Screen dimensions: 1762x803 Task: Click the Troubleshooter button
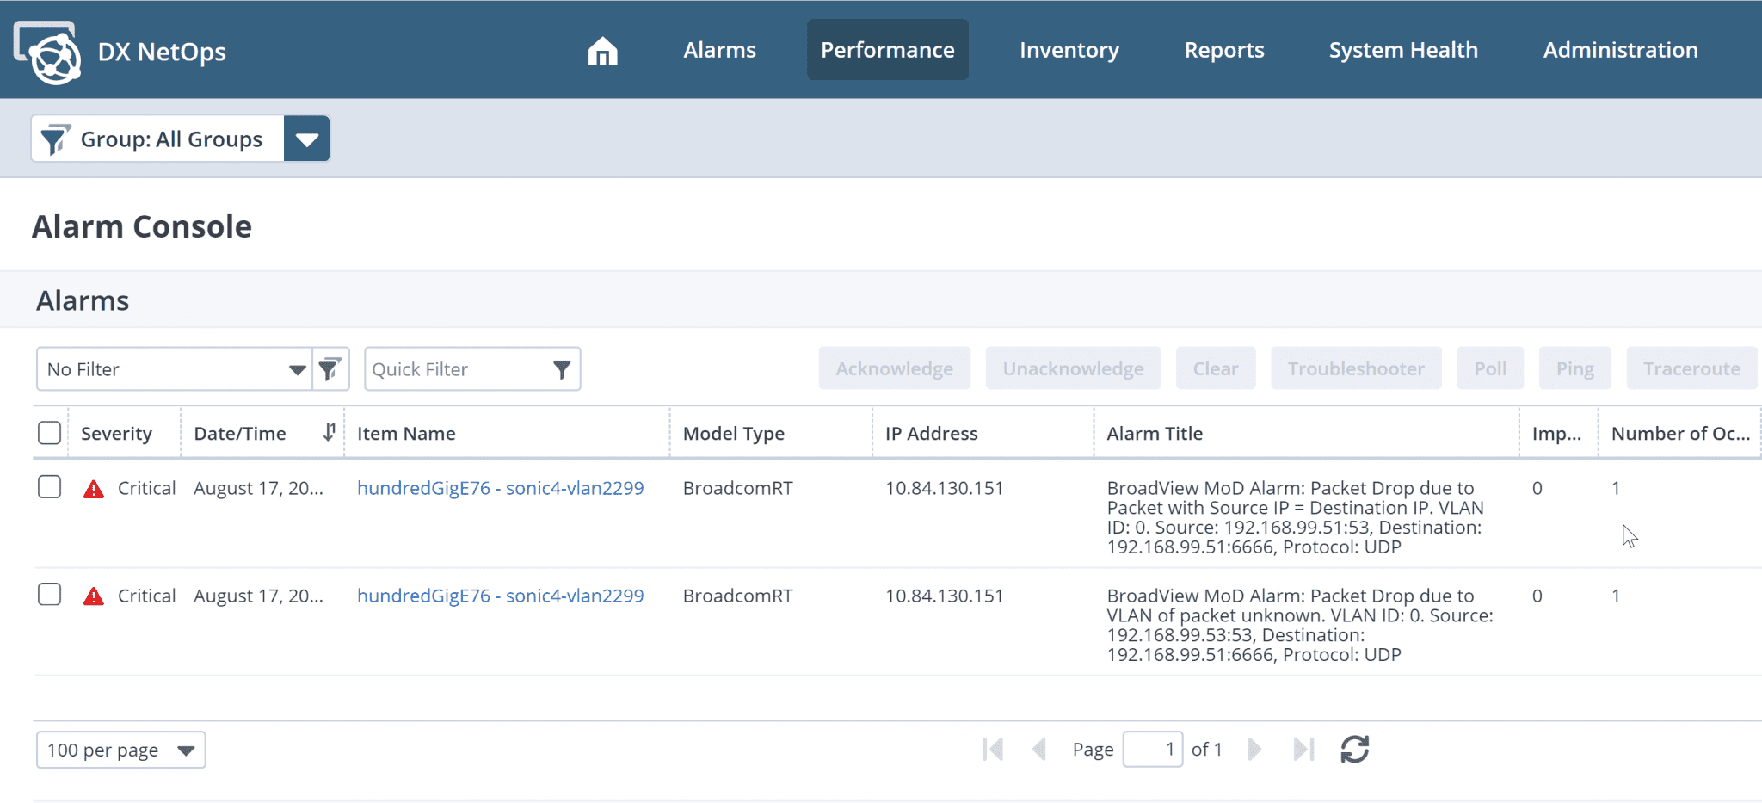pos(1355,368)
